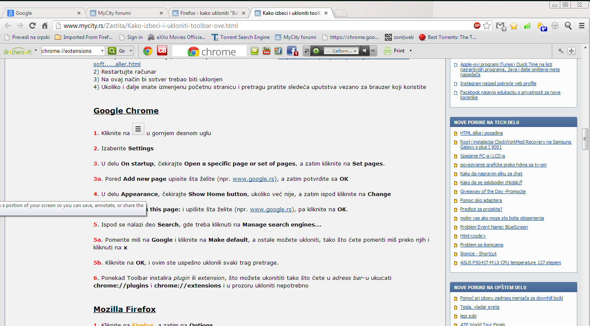Open YouTube from the toolbar icon
This screenshot has width=590, height=326.
(266, 51)
